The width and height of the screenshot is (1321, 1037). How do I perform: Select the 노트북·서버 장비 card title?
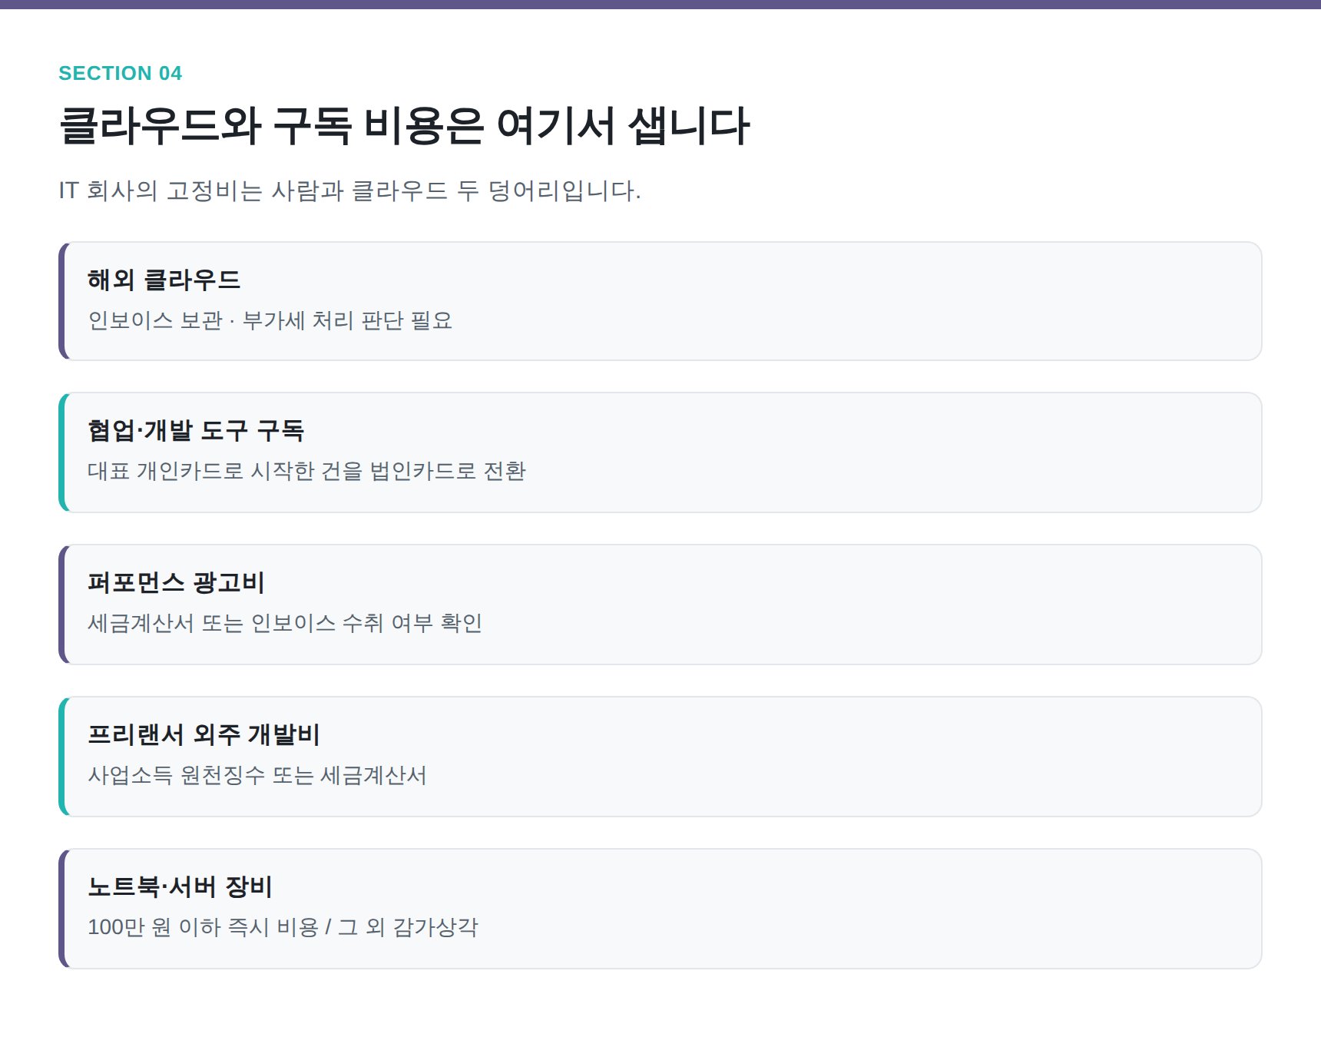180,886
